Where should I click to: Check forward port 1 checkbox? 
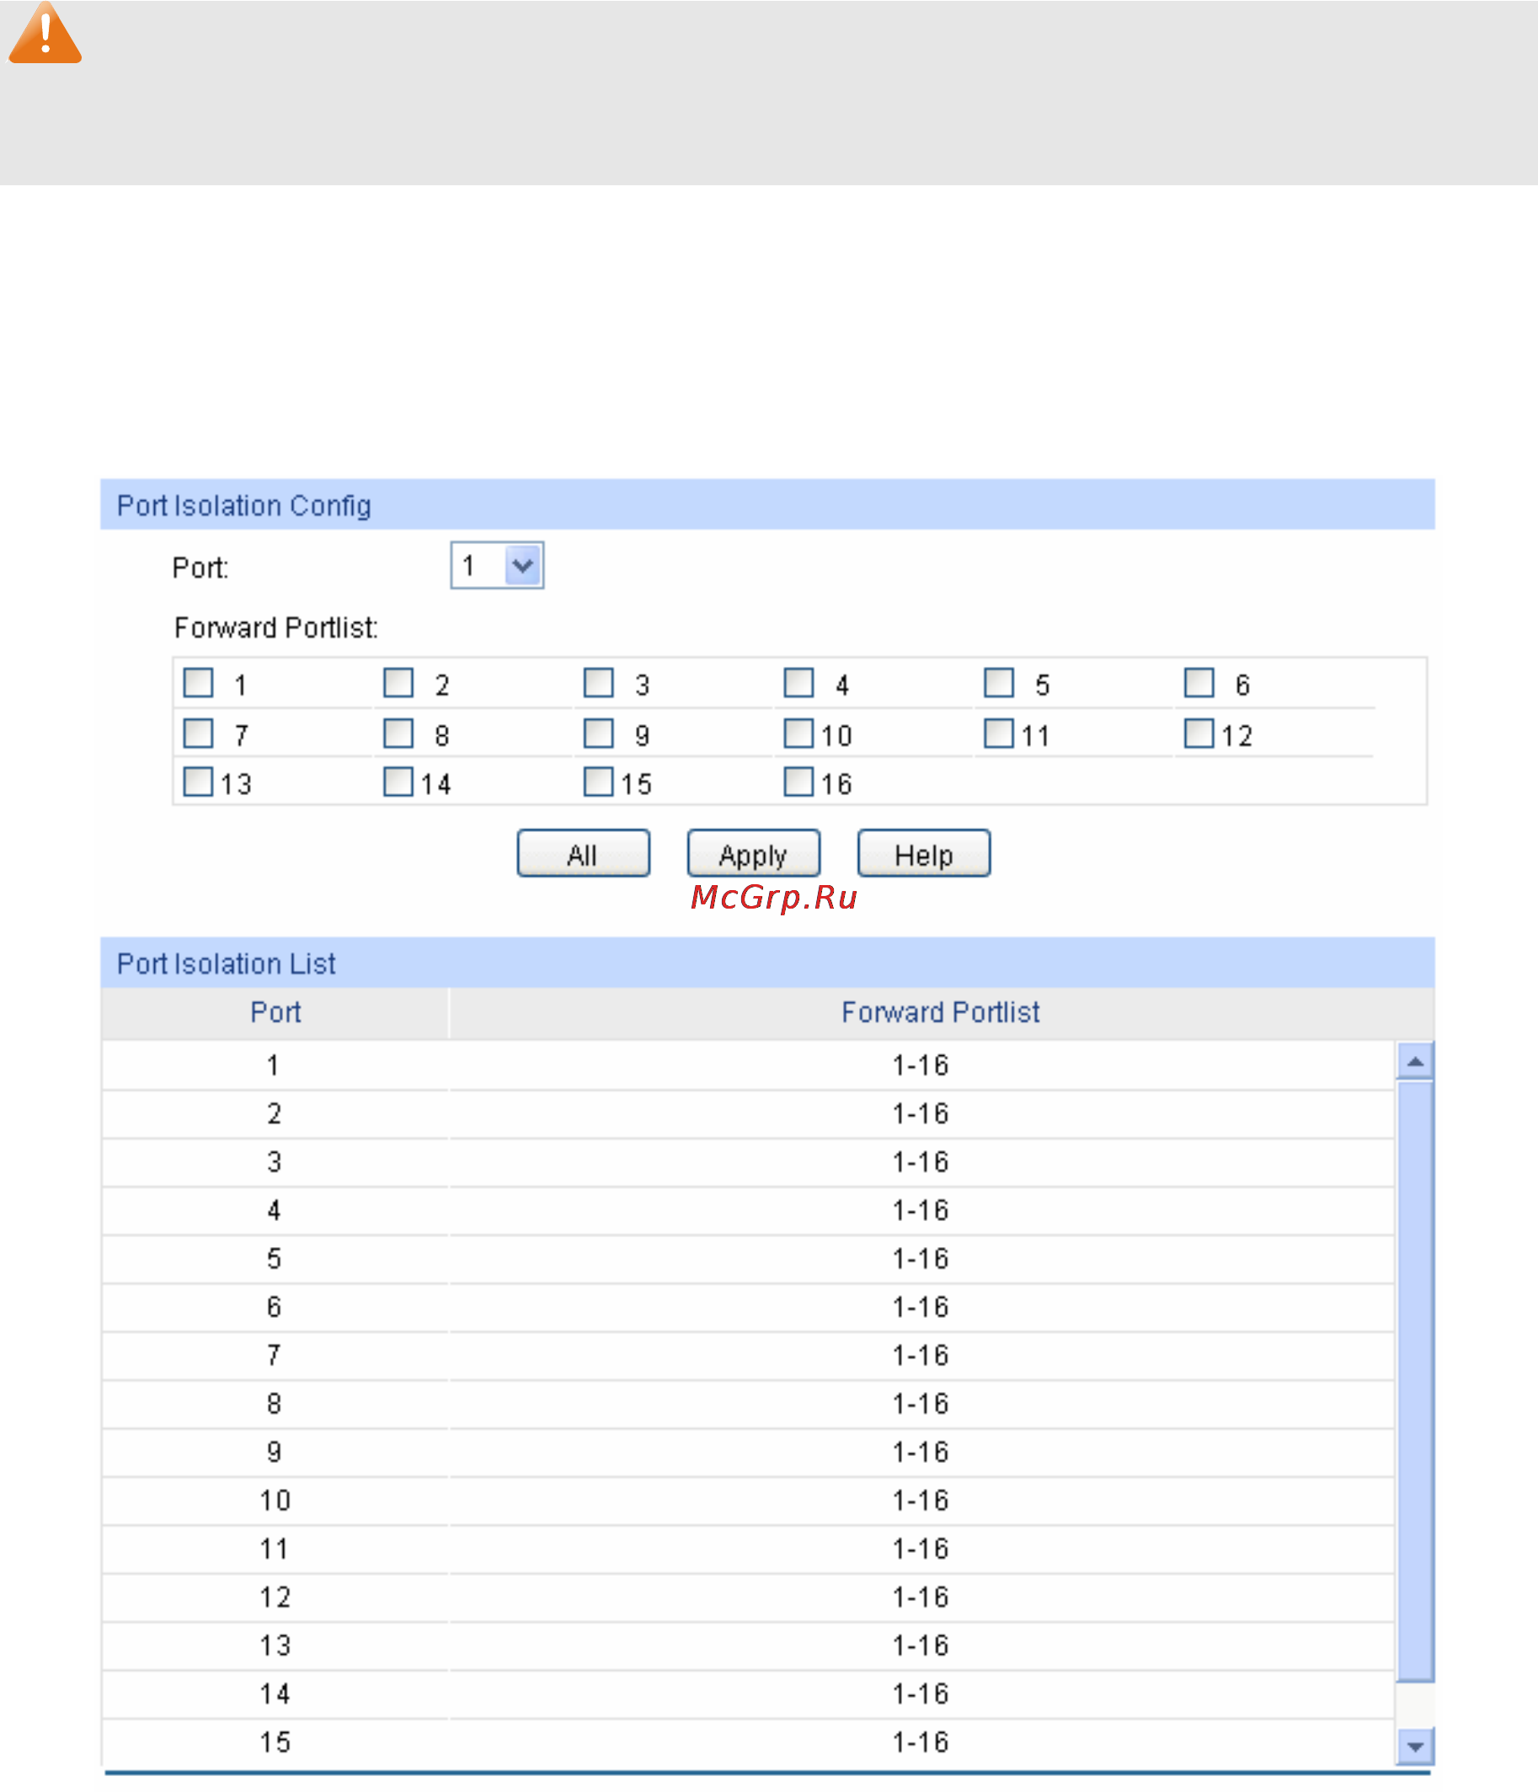(198, 682)
